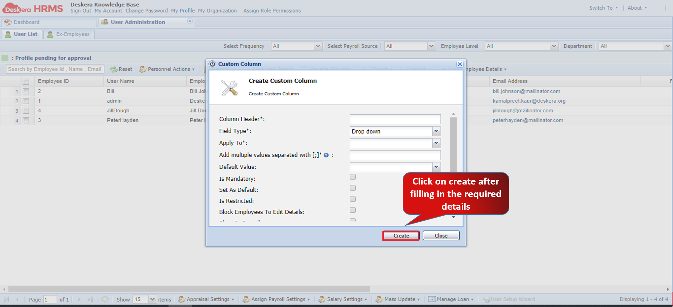673x307 pixels.
Task: Close the Custom Column dialog
Action: [460, 64]
